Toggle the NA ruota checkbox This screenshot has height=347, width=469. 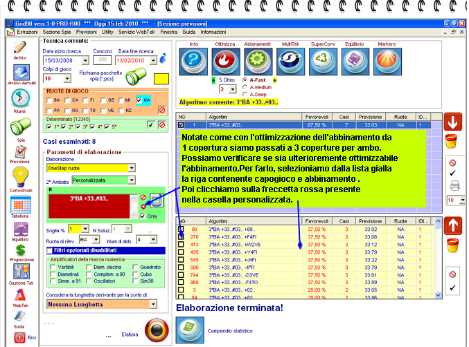[x=139, y=100]
